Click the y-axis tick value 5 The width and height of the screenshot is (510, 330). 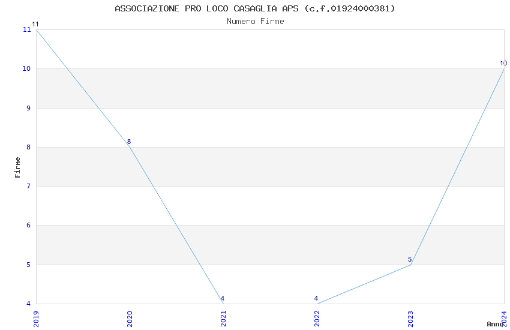(x=29, y=265)
